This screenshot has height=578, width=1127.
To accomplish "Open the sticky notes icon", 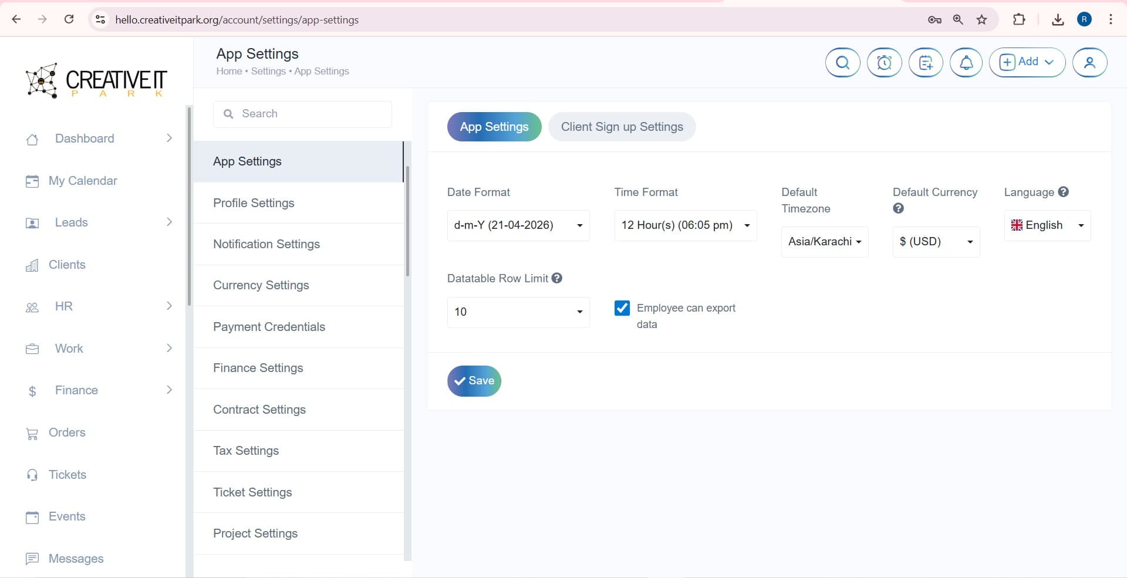I will click(926, 62).
